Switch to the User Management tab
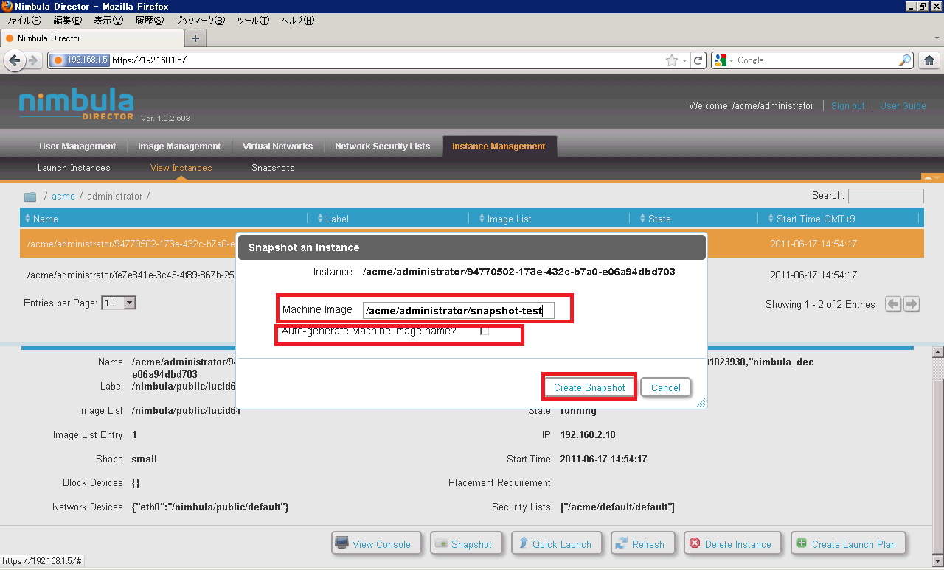The image size is (944, 570). tap(77, 147)
